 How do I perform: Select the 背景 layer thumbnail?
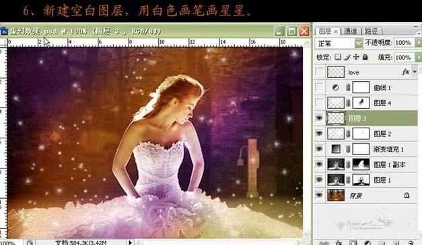[336, 195]
